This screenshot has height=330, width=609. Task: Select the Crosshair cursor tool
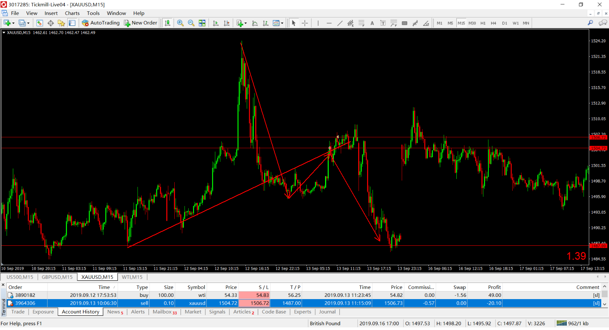point(305,23)
